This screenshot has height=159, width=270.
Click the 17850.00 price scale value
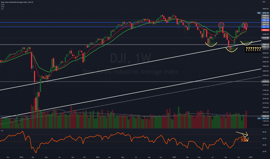[266, 121]
